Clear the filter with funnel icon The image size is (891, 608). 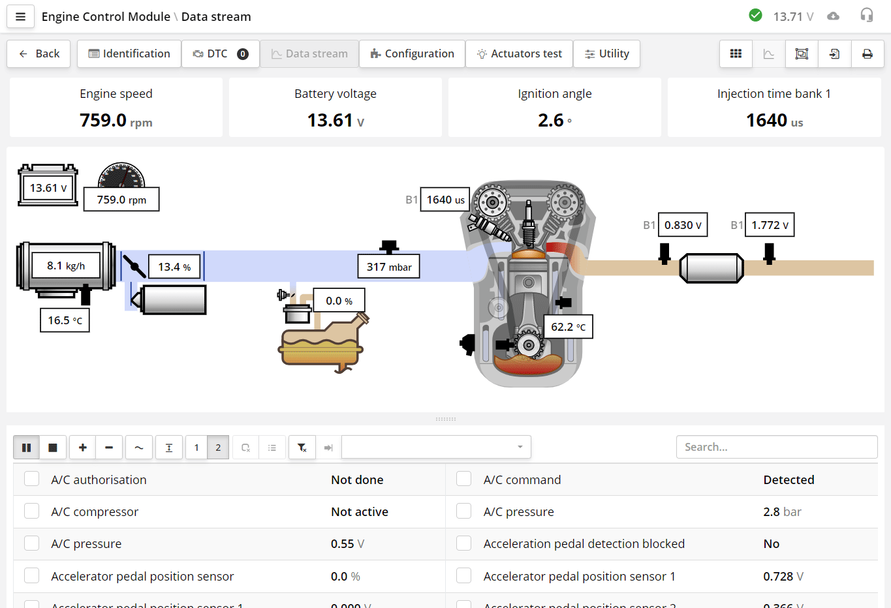[x=302, y=448]
